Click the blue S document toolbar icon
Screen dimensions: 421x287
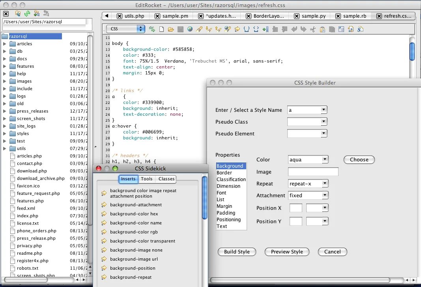(x=360, y=29)
